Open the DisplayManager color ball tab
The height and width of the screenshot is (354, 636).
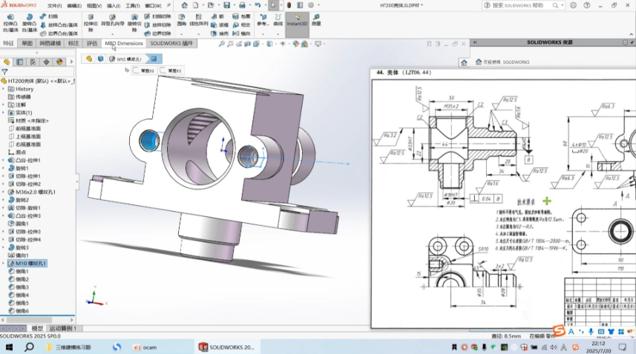[59, 62]
